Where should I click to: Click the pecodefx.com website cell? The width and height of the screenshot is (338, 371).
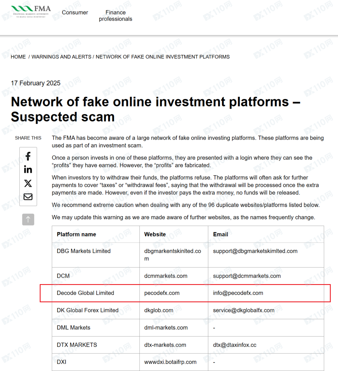(174, 293)
